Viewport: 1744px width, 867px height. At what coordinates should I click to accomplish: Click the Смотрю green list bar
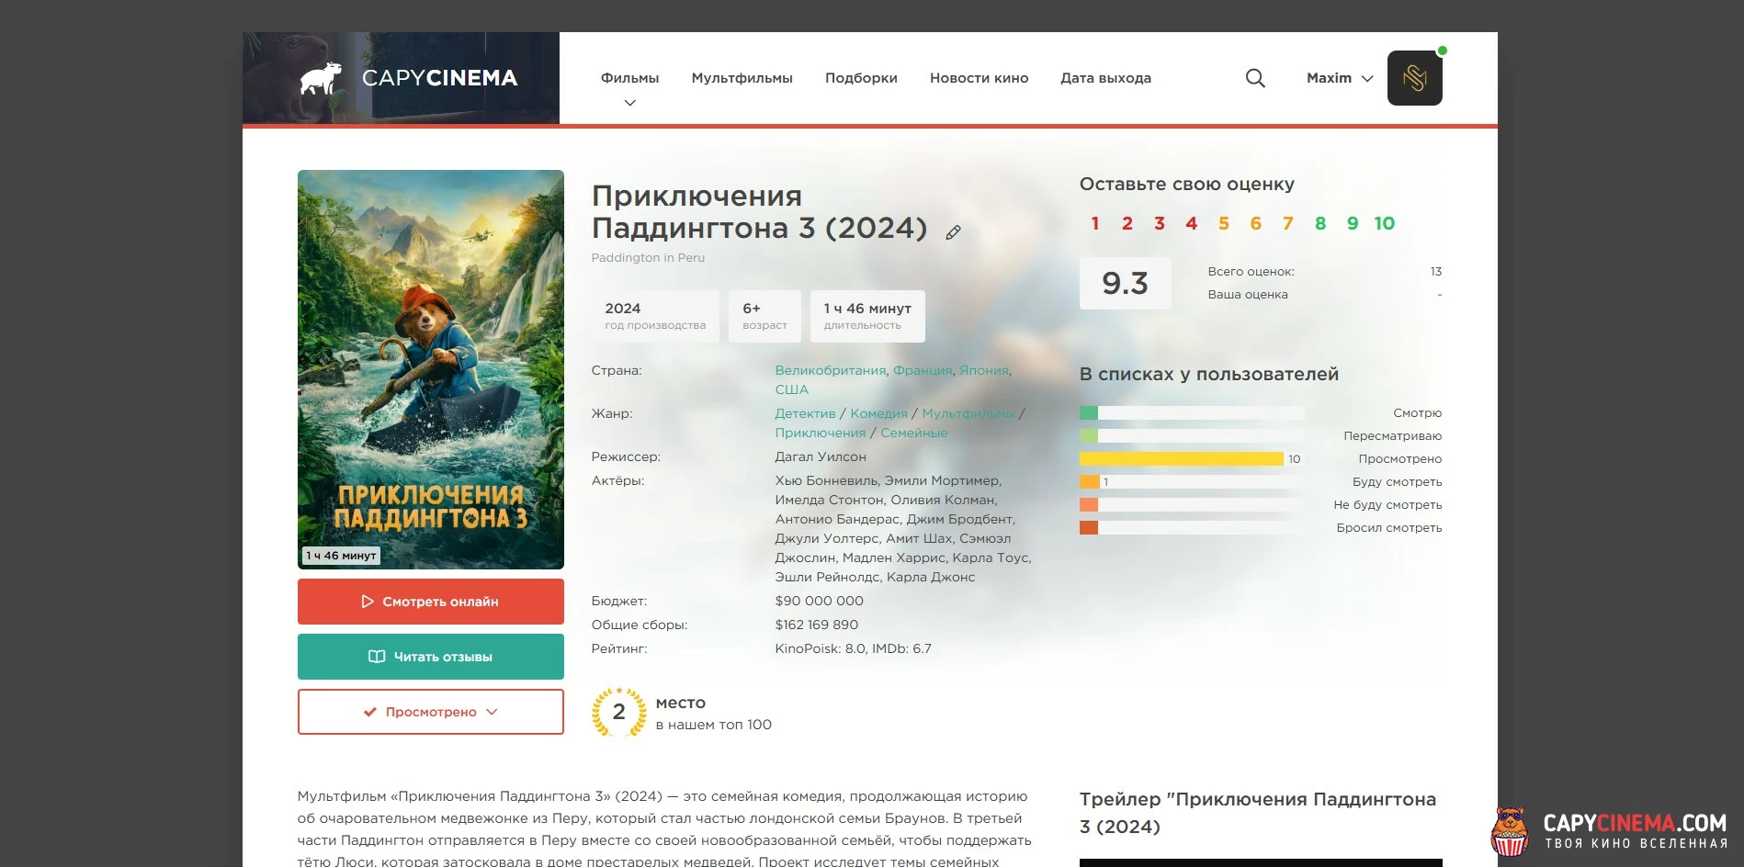coord(1089,412)
